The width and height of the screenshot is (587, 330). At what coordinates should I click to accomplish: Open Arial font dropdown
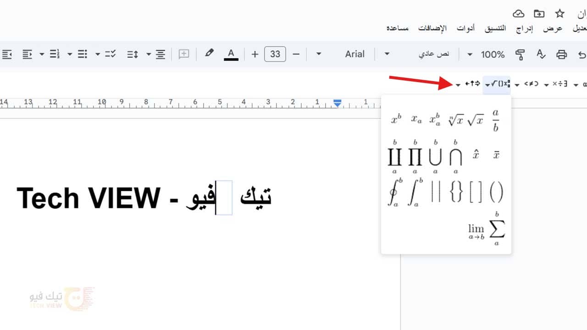[x=341, y=54]
